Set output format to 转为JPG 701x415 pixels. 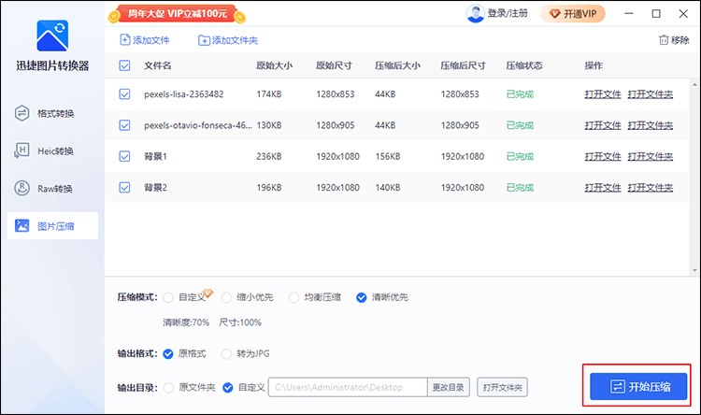[227, 353]
